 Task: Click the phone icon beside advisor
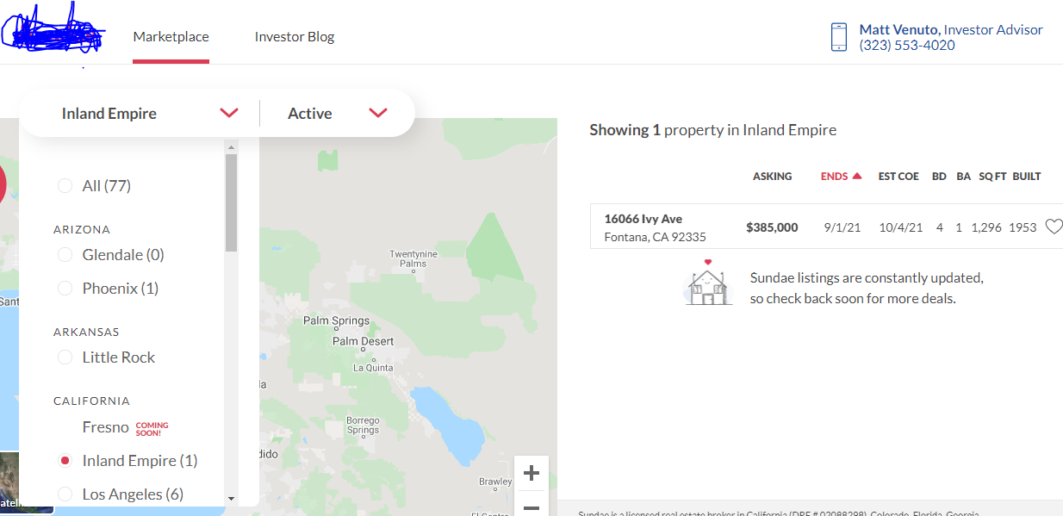click(839, 37)
